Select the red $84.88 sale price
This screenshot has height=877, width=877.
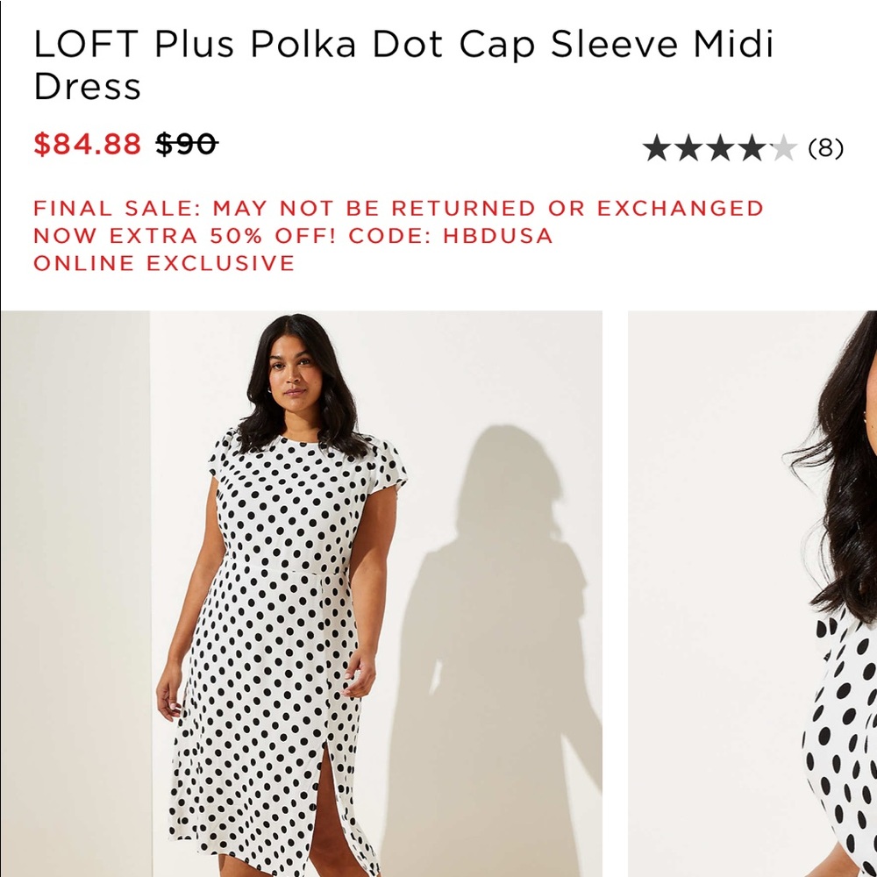[x=87, y=145]
